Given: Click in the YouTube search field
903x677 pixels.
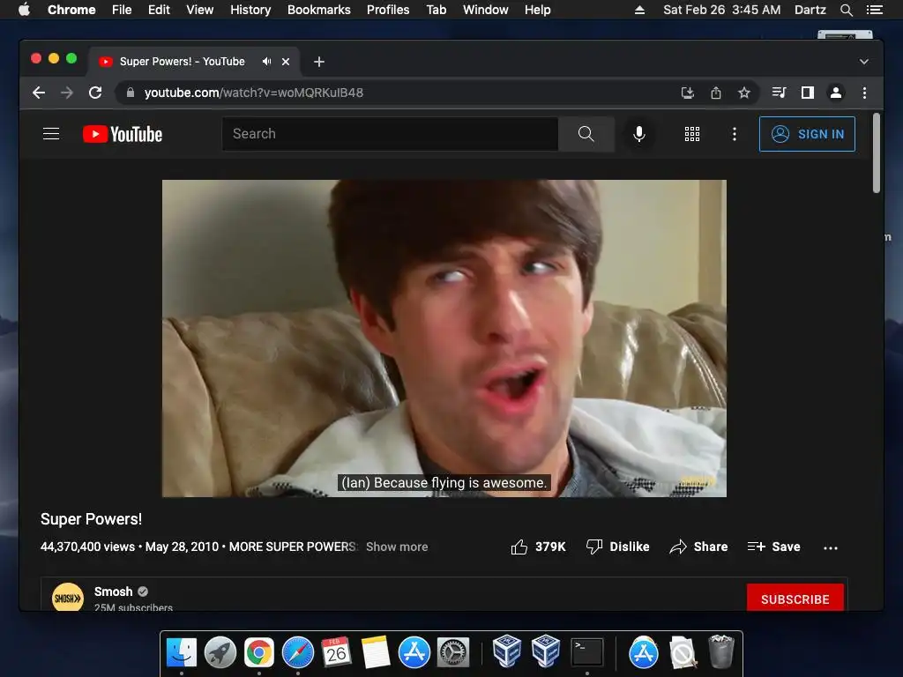Looking at the screenshot, I should (x=390, y=134).
